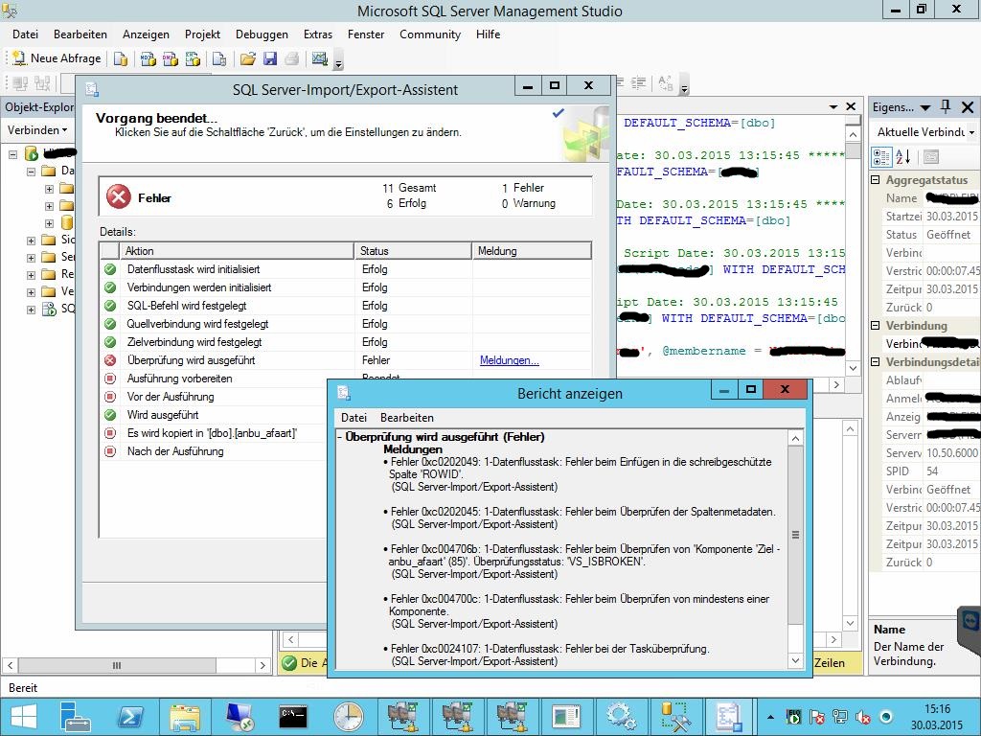This screenshot has height=736, width=981.
Task: Open the Debuggen menu
Action: (262, 34)
